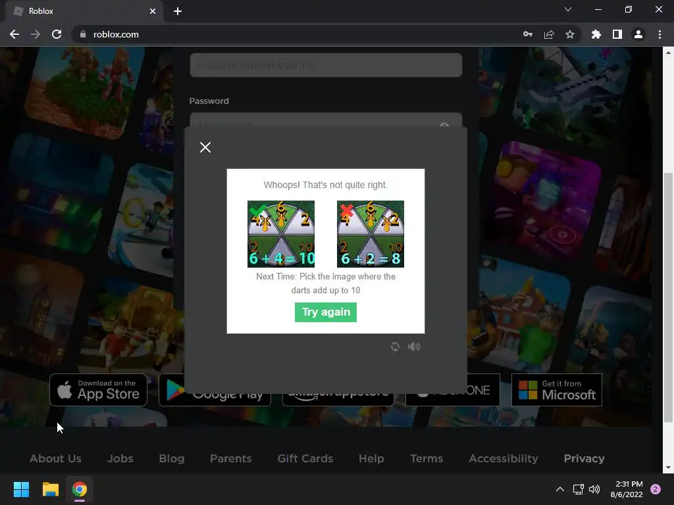This screenshot has width=674, height=505.
Task: Reload the Roblox page
Action: coord(57,34)
